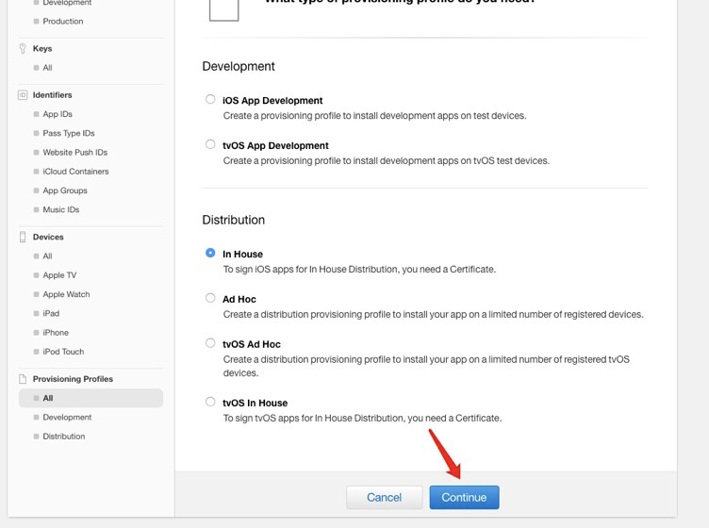The image size is (709, 528).
Task: Choose tvOS Ad Hoc radio option
Action: point(210,344)
